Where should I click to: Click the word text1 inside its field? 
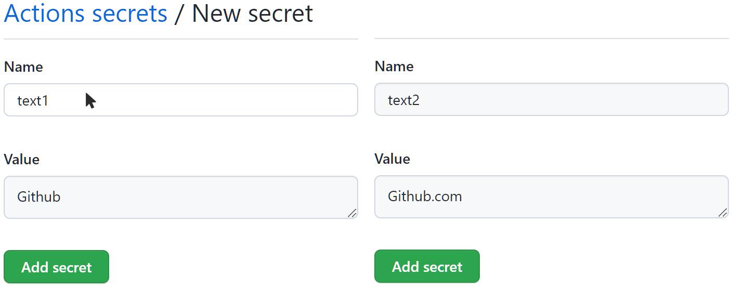33,100
